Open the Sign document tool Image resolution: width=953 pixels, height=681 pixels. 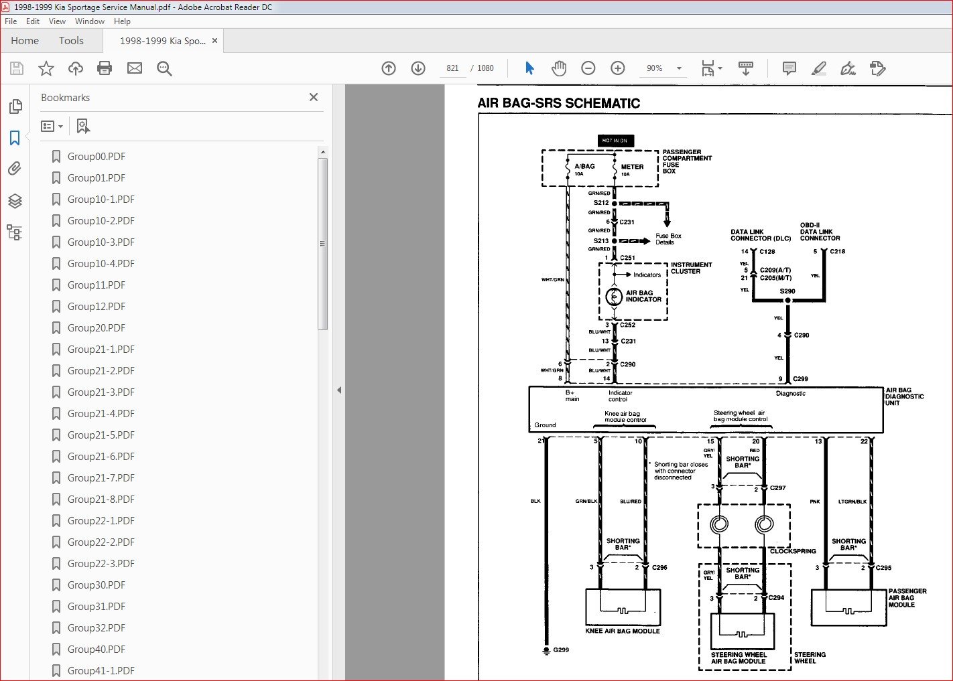[848, 68]
